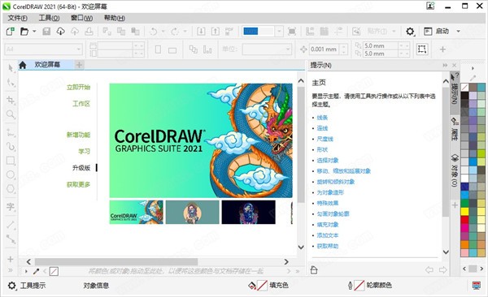Open the 工具(O) menu

click(x=49, y=18)
